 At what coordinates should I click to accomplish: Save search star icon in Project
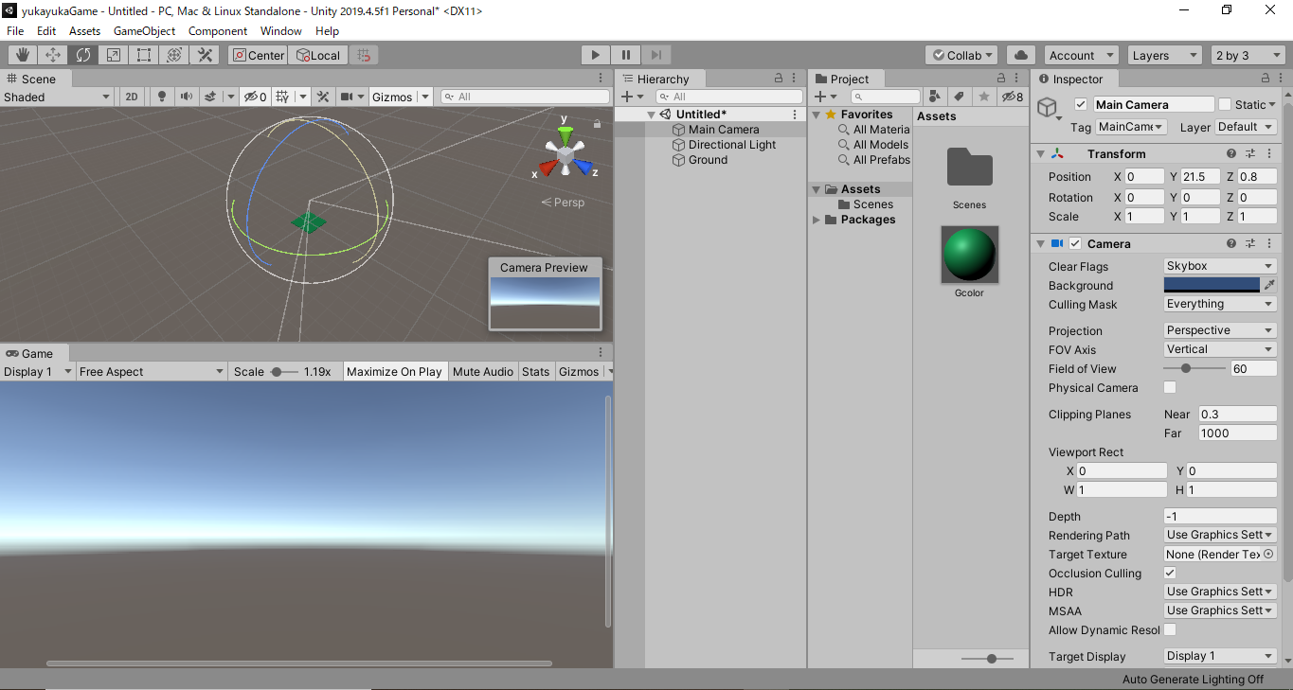tap(984, 97)
